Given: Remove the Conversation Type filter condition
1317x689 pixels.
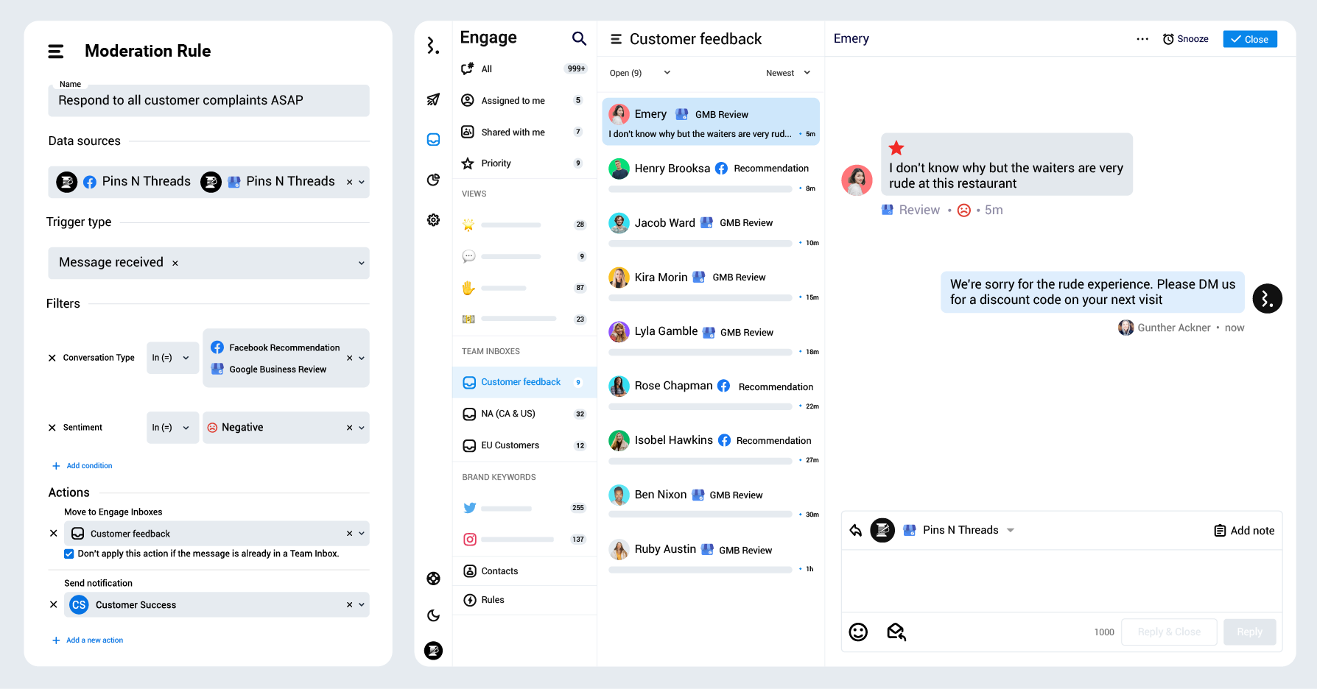Looking at the screenshot, I should pos(52,358).
